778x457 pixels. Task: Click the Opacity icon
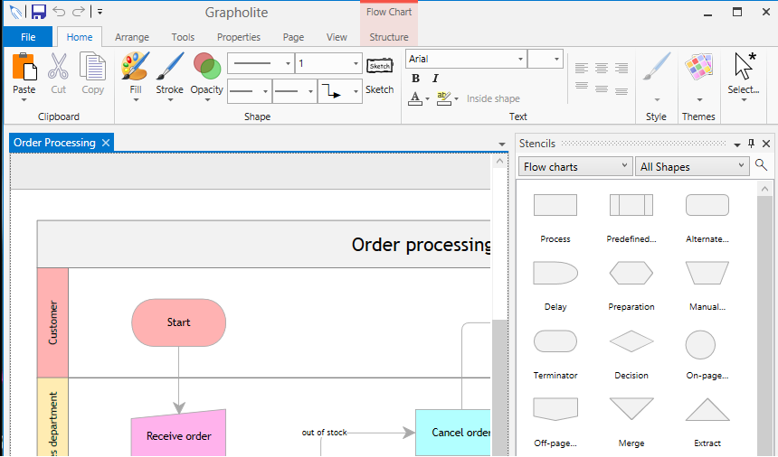[x=207, y=69]
